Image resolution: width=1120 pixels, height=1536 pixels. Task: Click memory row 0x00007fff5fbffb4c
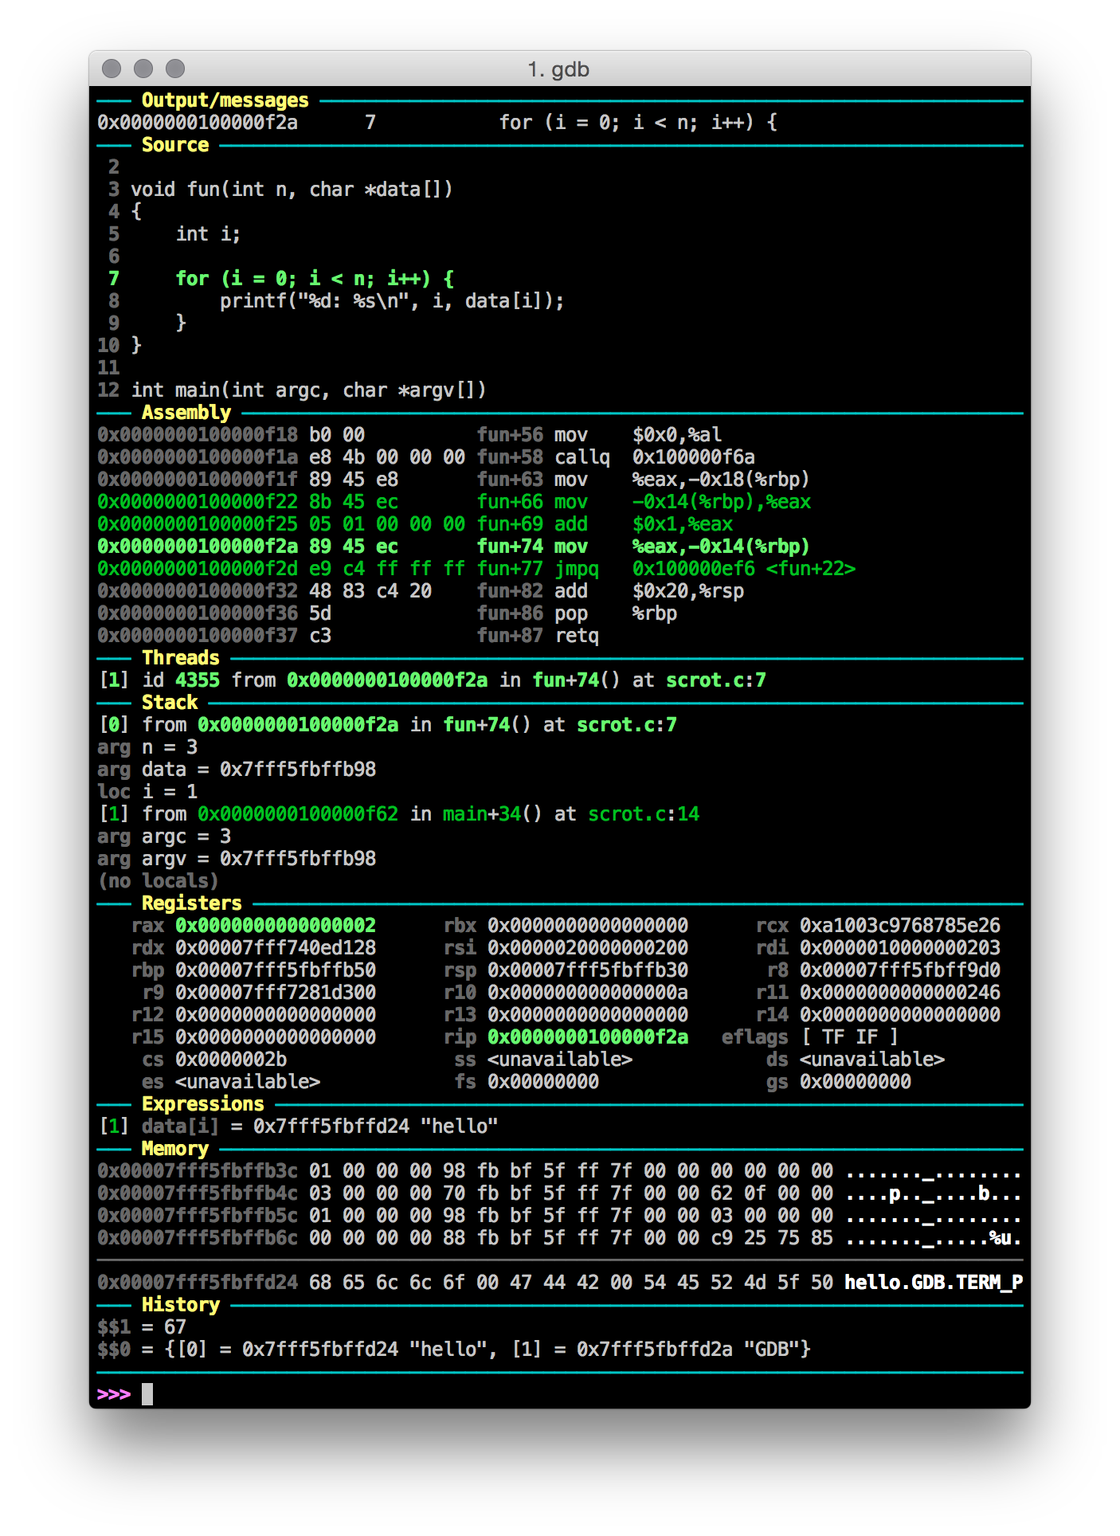click(x=559, y=1193)
